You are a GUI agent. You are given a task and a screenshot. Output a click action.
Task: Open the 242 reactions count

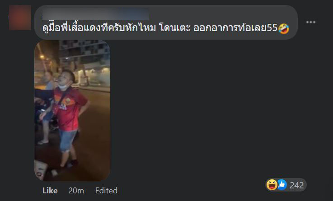(x=297, y=185)
